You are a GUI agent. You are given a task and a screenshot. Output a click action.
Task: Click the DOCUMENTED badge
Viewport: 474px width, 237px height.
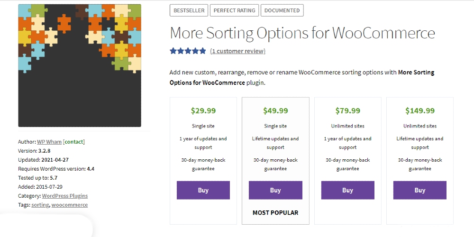(x=282, y=10)
